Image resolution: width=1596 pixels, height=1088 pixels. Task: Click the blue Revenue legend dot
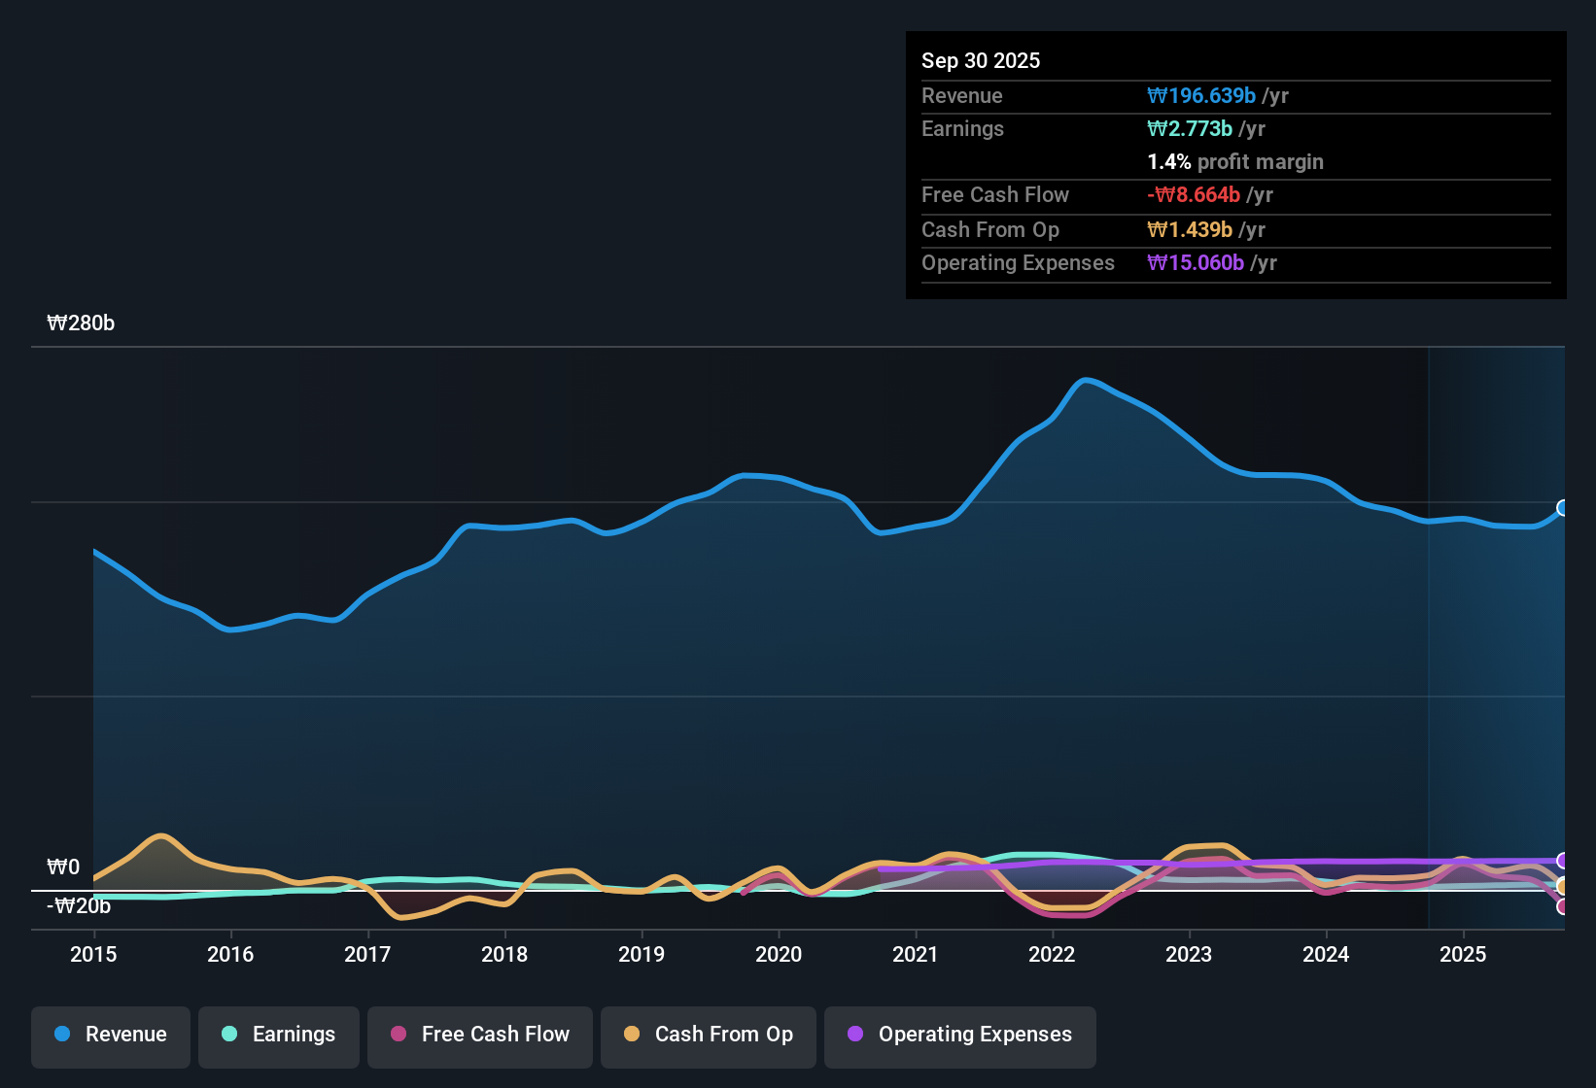[60, 1035]
